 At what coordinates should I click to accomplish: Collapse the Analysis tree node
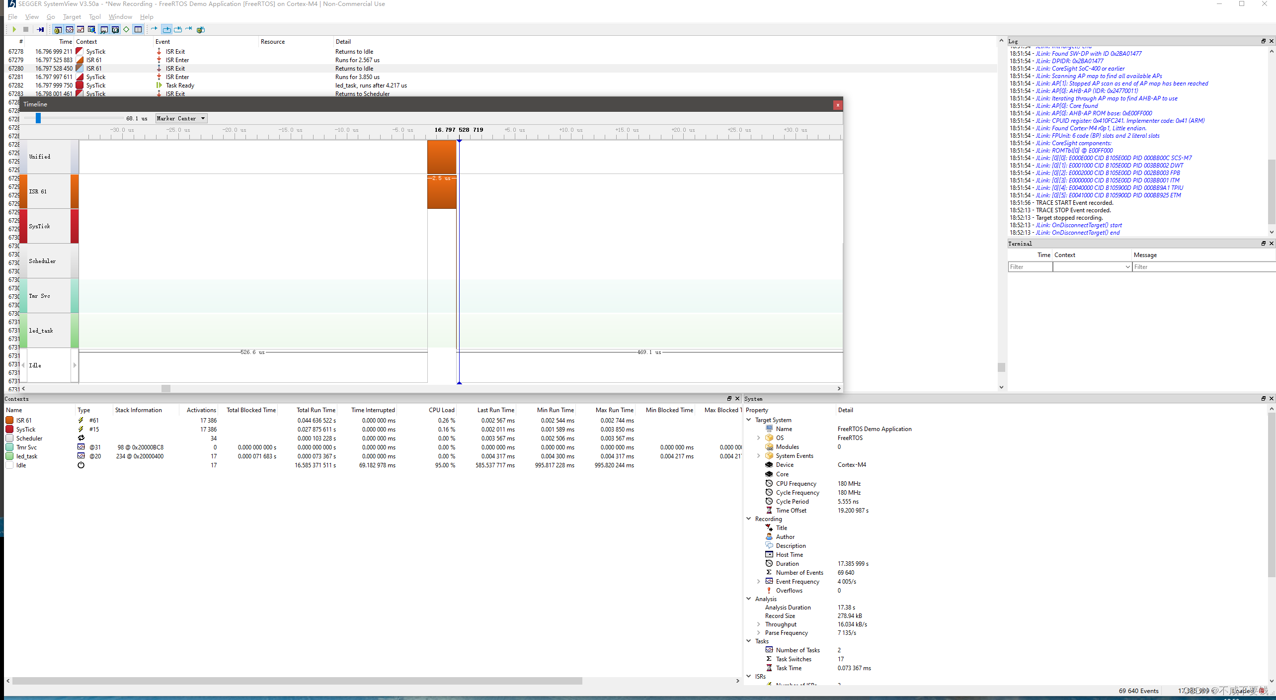749,599
